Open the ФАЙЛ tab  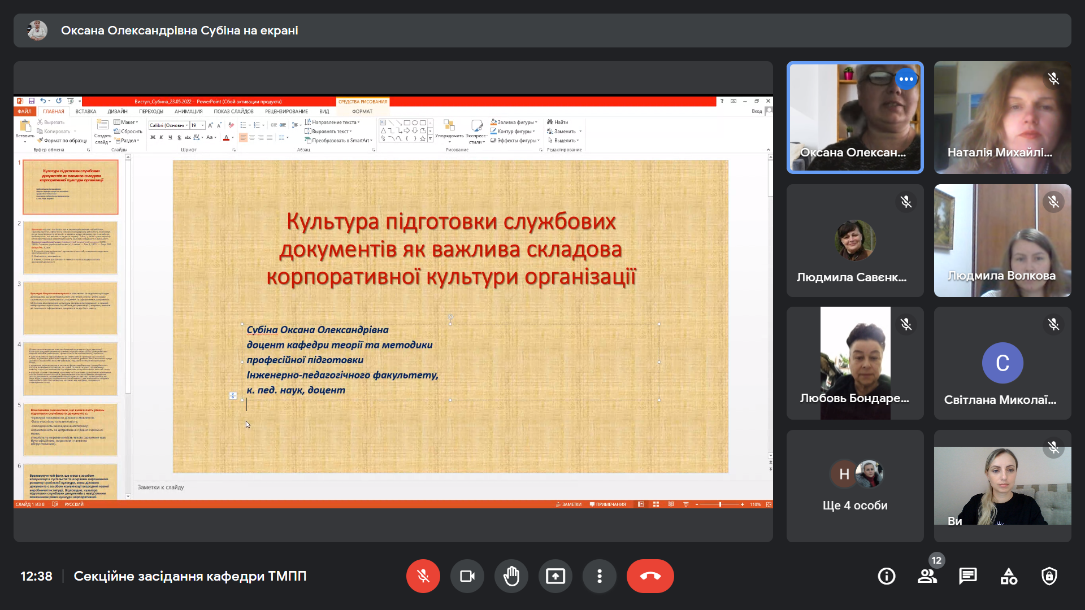point(24,111)
